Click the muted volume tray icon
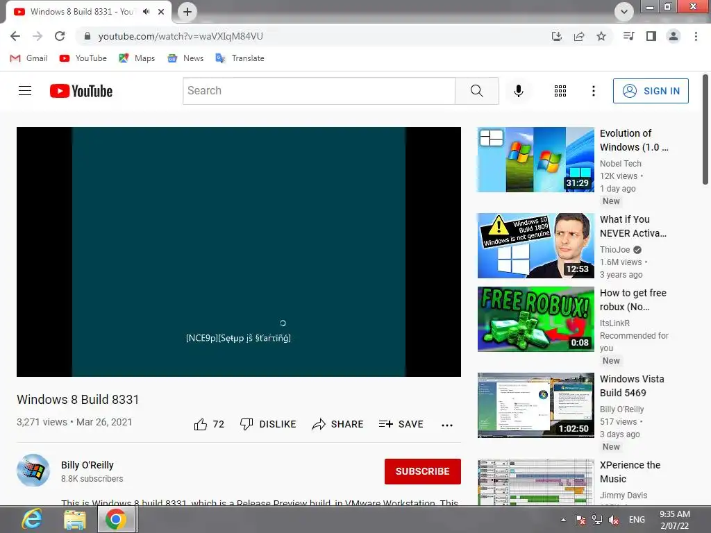The image size is (711, 533). click(614, 520)
